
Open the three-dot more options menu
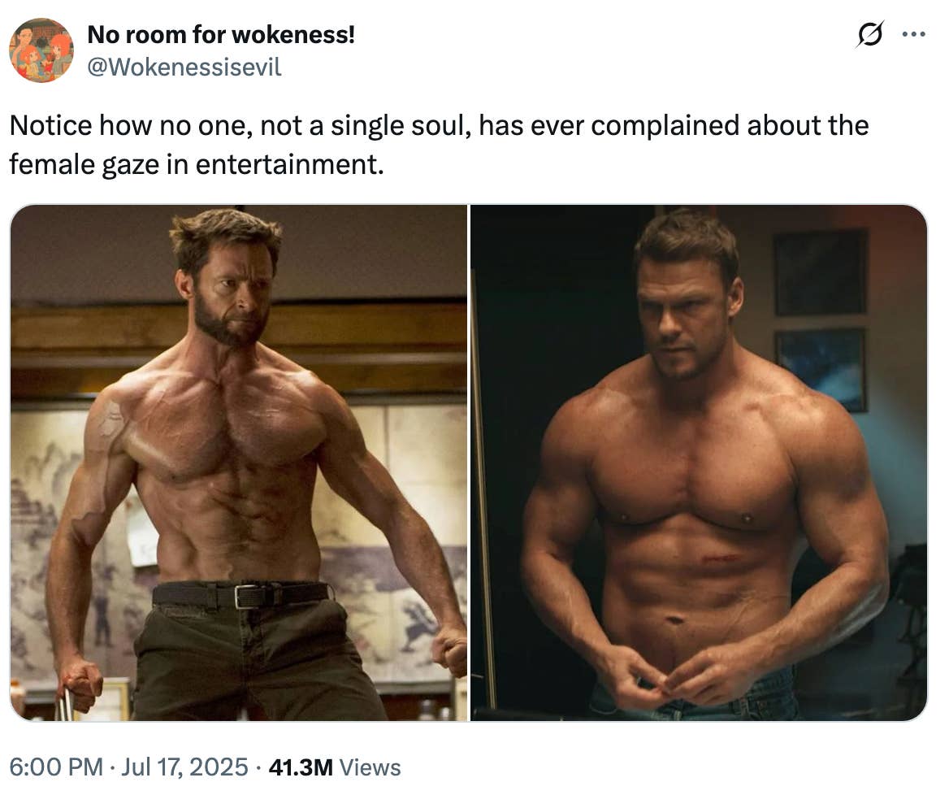pyautogui.click(x=913, y=34)
